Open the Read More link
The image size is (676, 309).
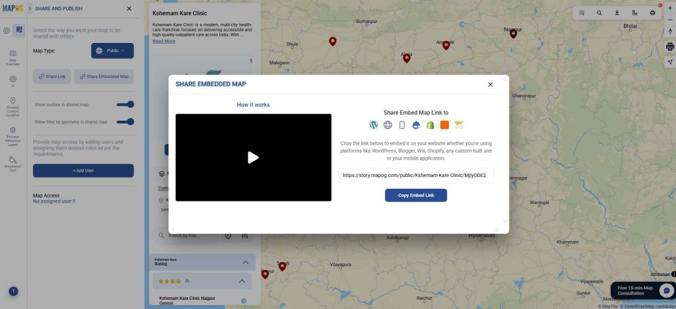coord(164,41)
